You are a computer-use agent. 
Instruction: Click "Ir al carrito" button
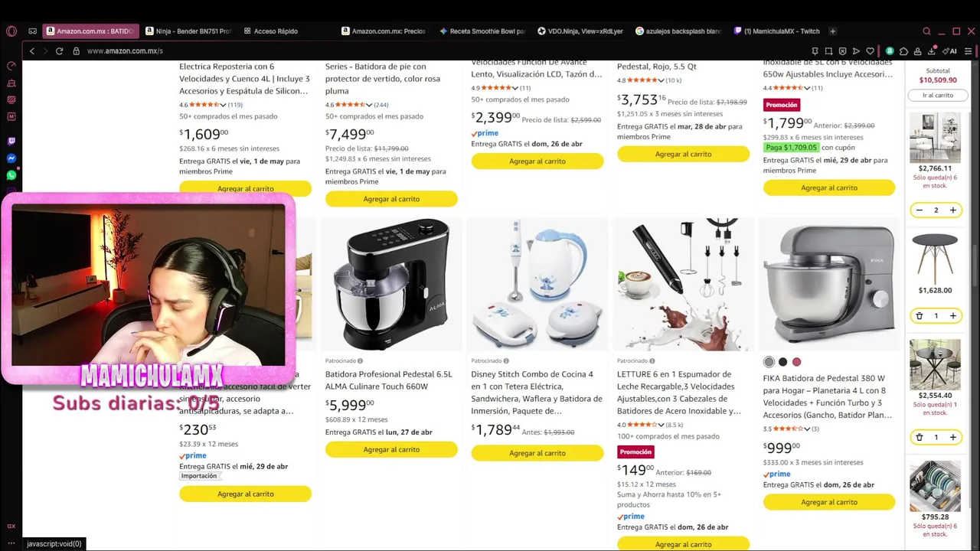(x=937, y=96)
